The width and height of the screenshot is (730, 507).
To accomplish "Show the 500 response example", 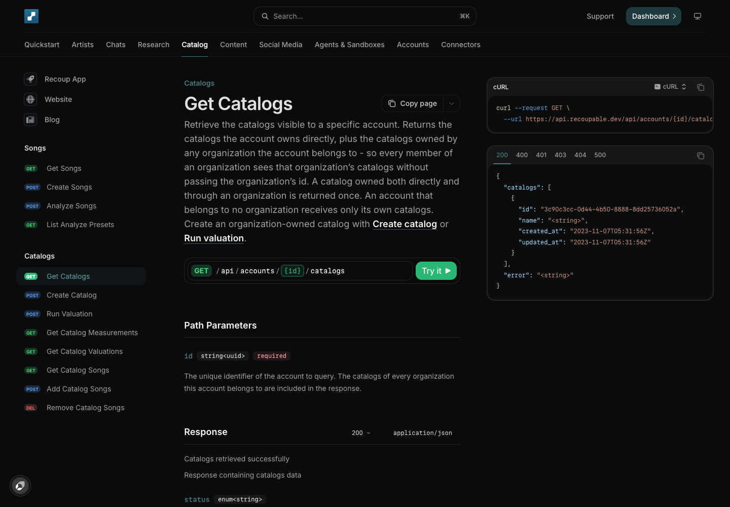I will (600, 155).
